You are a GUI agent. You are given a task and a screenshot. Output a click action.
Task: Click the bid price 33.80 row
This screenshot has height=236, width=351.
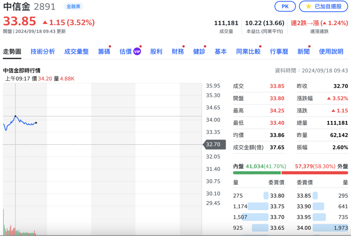259,196
